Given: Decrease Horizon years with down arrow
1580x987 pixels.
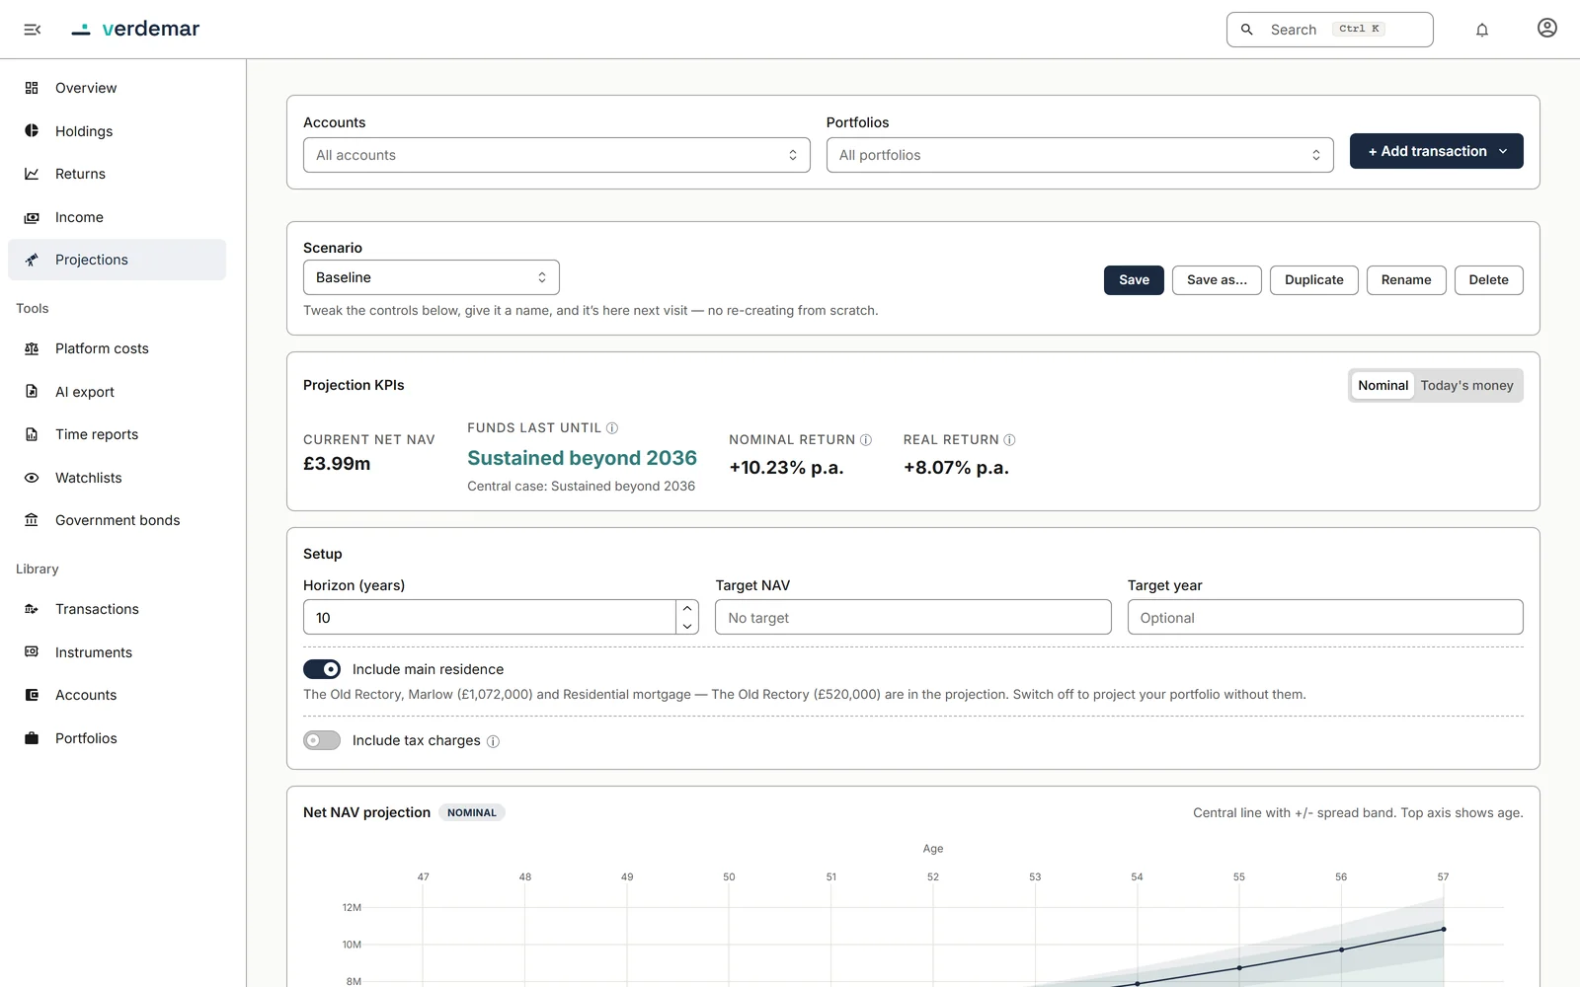Looking at the screenshot, I should (x=687, y=626).
